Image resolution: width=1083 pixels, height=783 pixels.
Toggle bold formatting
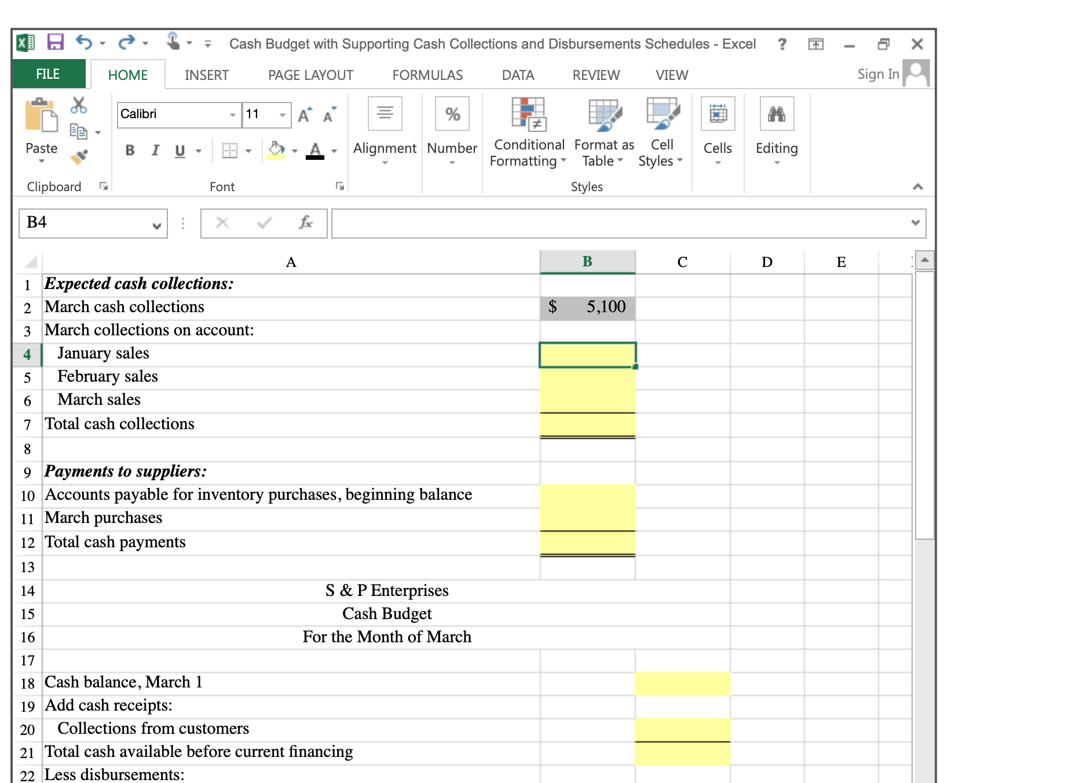click(130, 151)
